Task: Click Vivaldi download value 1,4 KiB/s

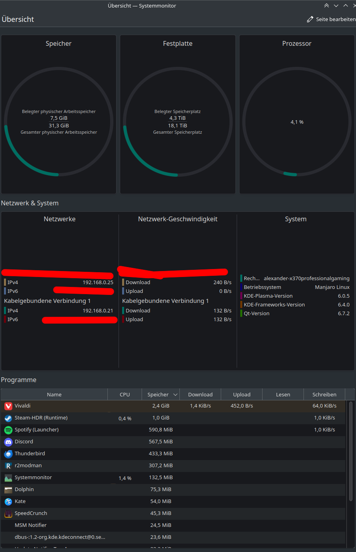Action: click(200, 406)
